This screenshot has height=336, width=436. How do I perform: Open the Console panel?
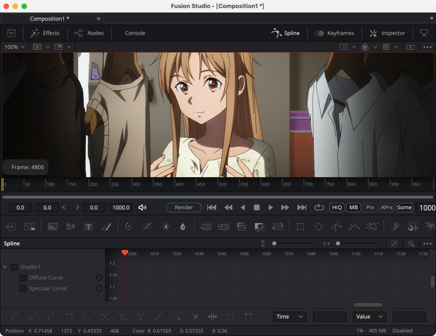(x=135, y=33)
